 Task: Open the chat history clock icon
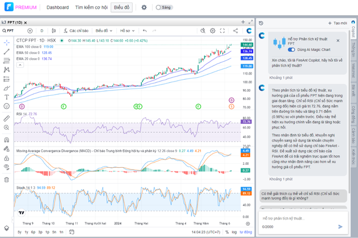[x=261, y=23]
